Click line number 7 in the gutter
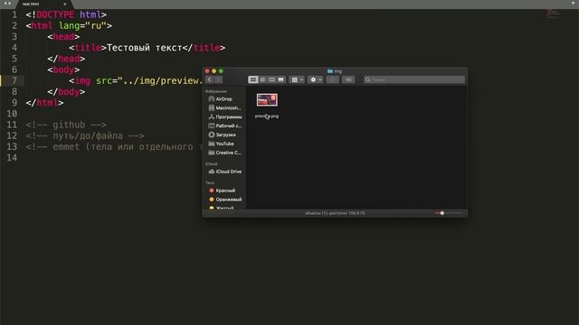The image size is (579, 325). tap(14, 80)
